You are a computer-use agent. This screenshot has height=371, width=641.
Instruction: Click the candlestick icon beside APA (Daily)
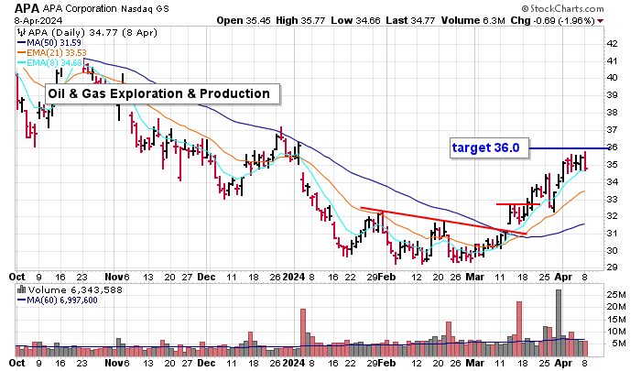22,33
